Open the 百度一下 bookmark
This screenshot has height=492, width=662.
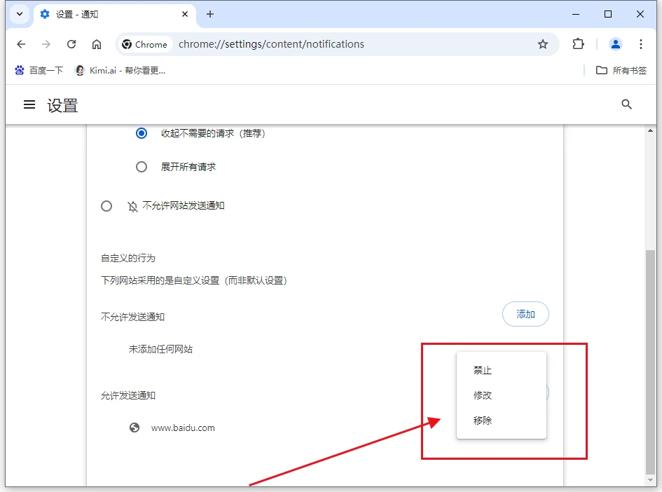(x=39, y=70)
